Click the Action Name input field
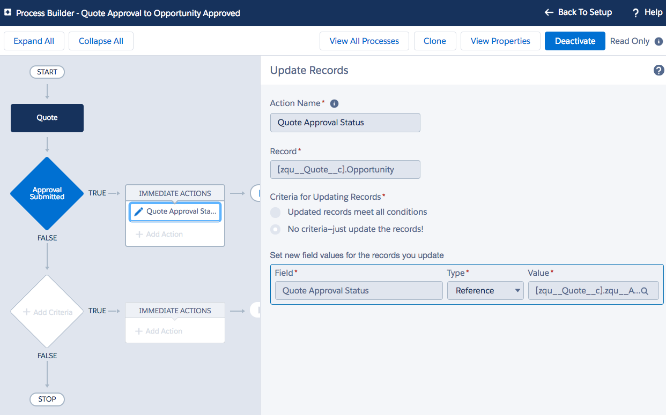The width and height of the screenshot is (666, 415). click(x=345, y=123)
